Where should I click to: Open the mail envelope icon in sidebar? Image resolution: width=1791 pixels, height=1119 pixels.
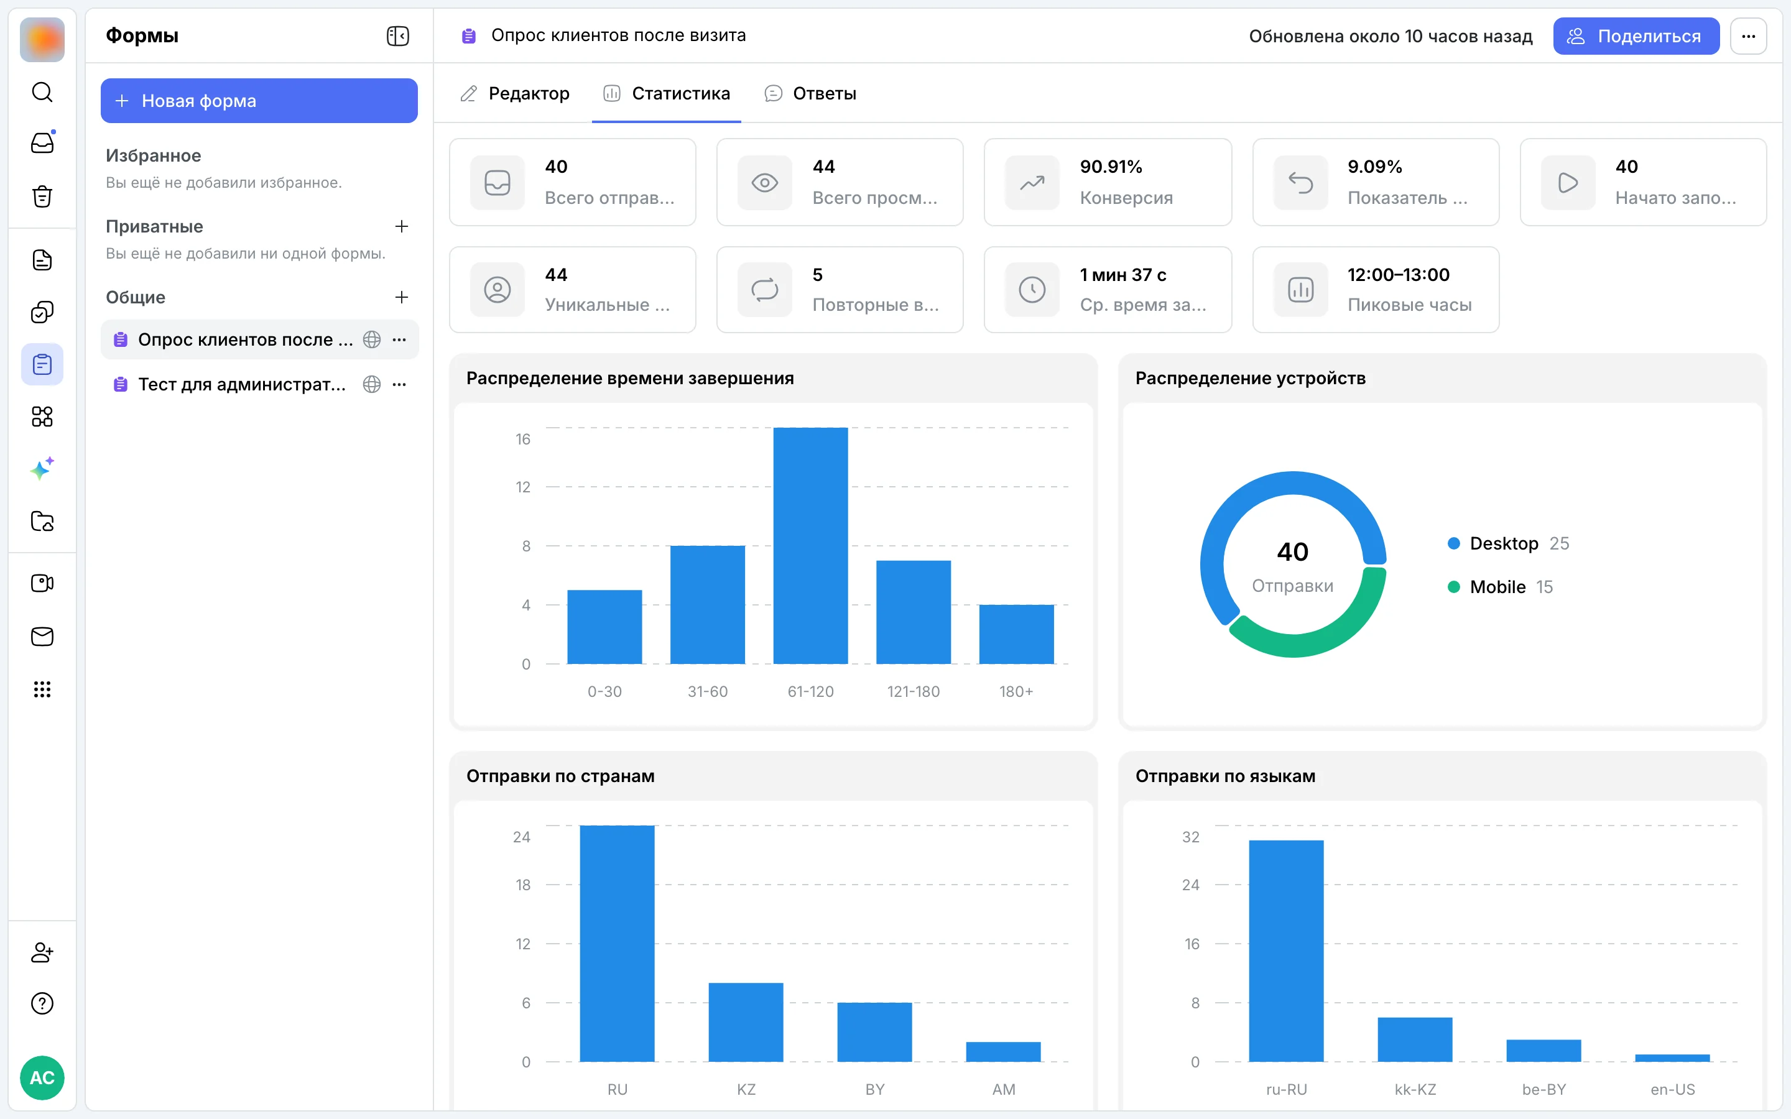coord(42,637)
